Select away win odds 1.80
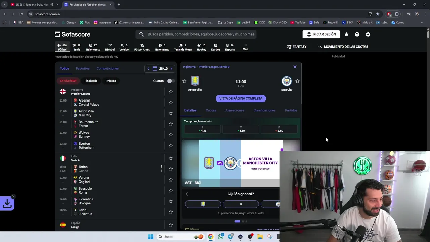The image size is (430, 242). coord(279,129)
